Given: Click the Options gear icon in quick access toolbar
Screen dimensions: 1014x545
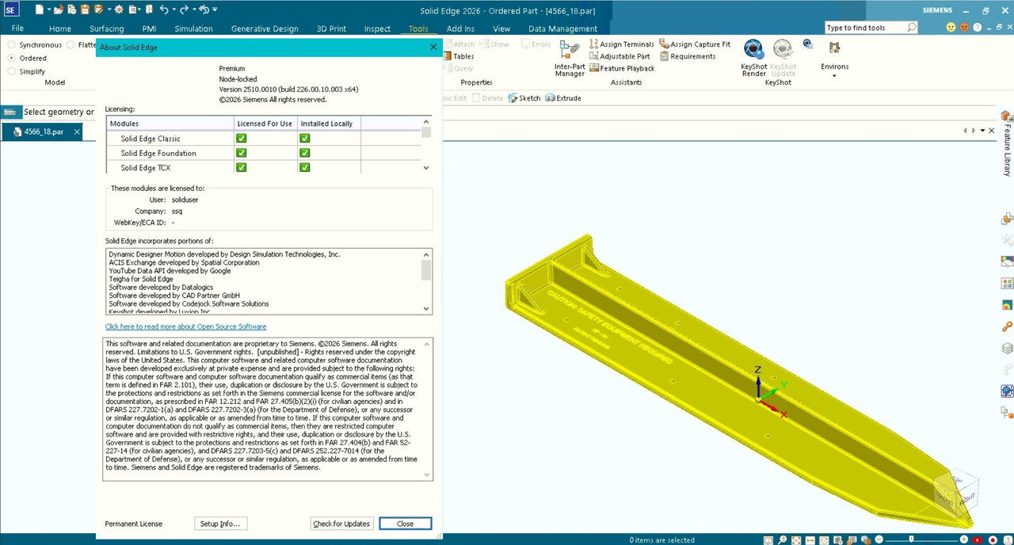Looking at the screenshot, I should (x=119, y=10).
